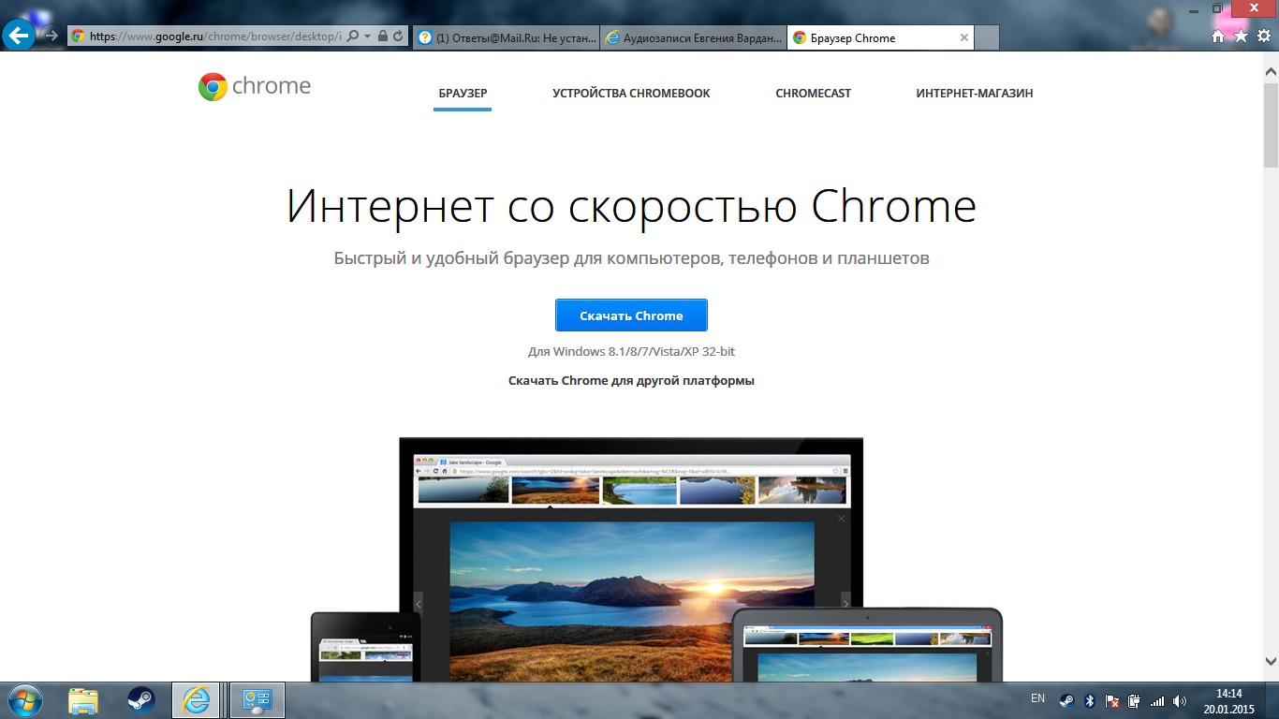Image resolution: width=1279 pixels, height=719 pixels.
Task: Click the vertical scrollbar thumb
Action: (1271, 124)
